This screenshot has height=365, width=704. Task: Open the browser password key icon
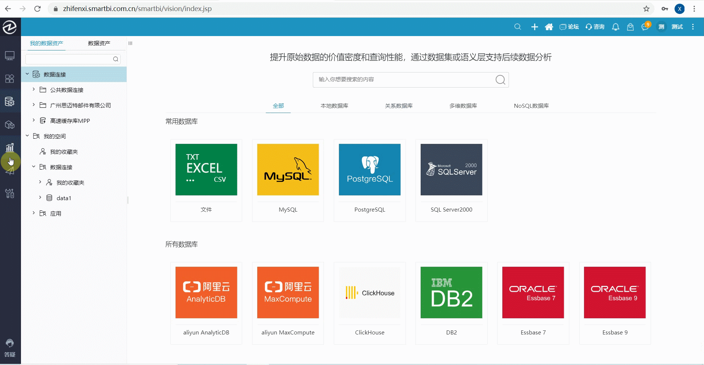(x=665, y=9)
